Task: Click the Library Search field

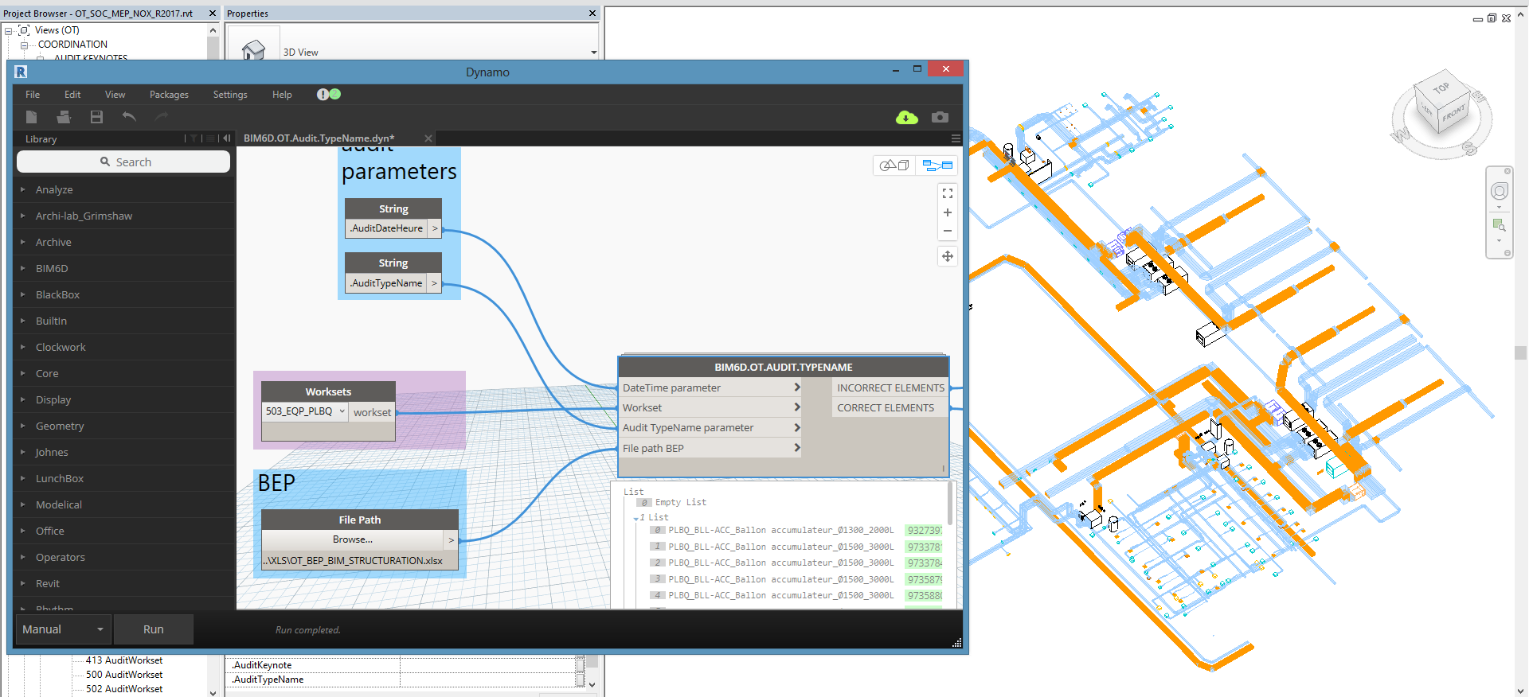Action: click(x=123, y=162)
